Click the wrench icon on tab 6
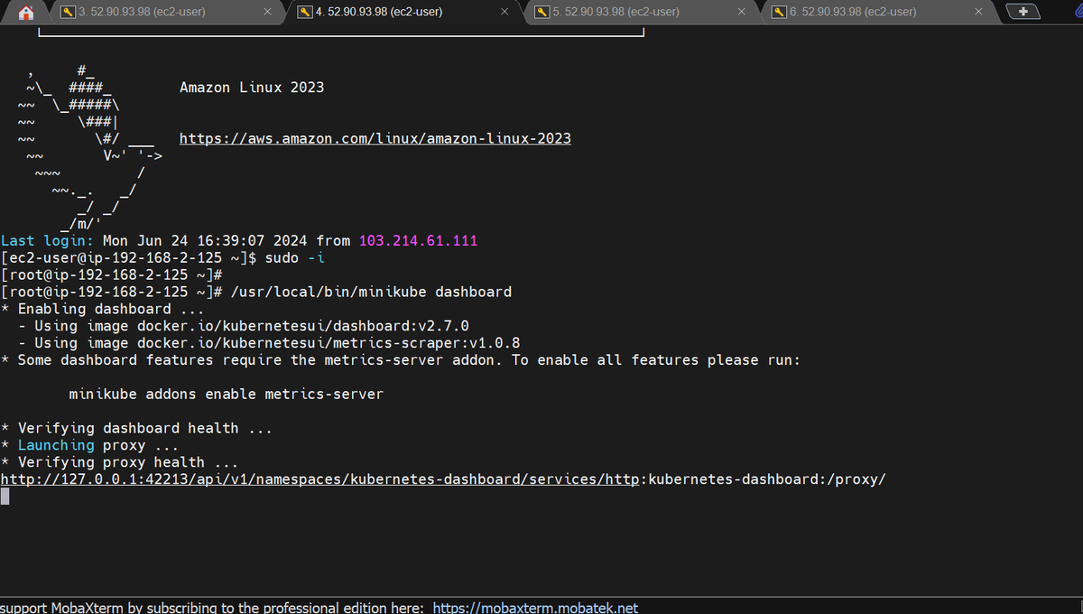The height and width of the screenshot is (614, 1083). tap(779, 12)
